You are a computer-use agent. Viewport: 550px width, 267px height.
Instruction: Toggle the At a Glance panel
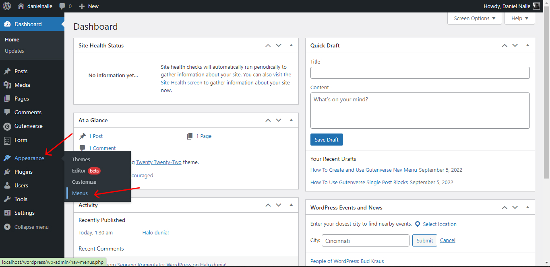coord(291,120)
